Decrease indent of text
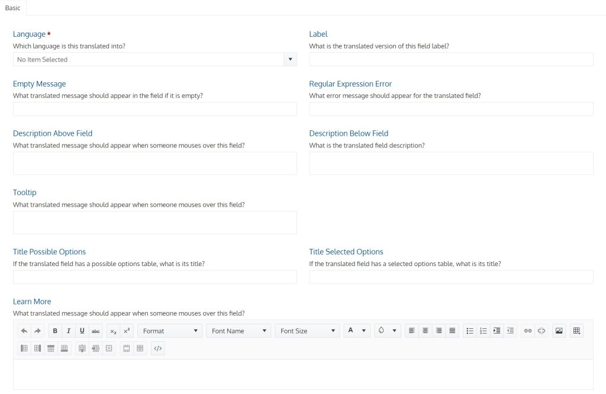606x394 pixels. pos(510,331)
